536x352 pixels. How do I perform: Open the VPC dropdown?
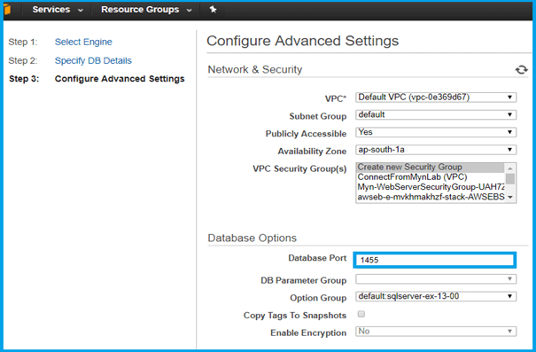pos(436,98)
